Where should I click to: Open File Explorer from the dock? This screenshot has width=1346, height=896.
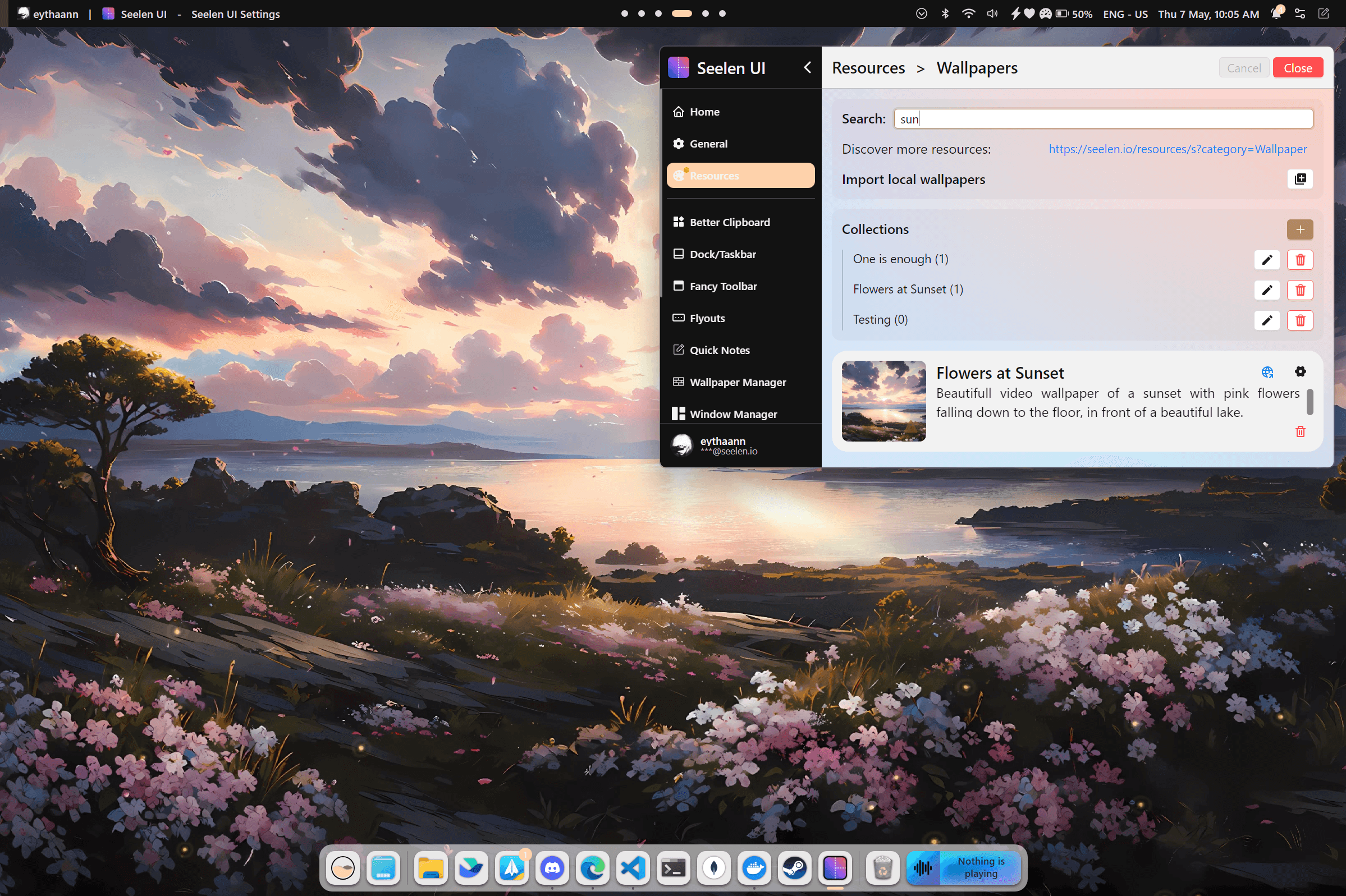pyautogui.click(x=431, y=868)
